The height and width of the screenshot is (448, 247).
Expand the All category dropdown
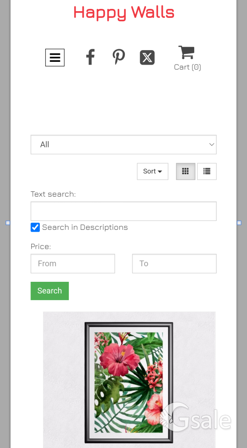(123, 145)
